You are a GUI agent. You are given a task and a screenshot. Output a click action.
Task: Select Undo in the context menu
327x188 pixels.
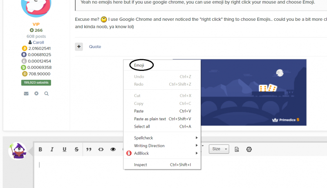coord(162,77)
